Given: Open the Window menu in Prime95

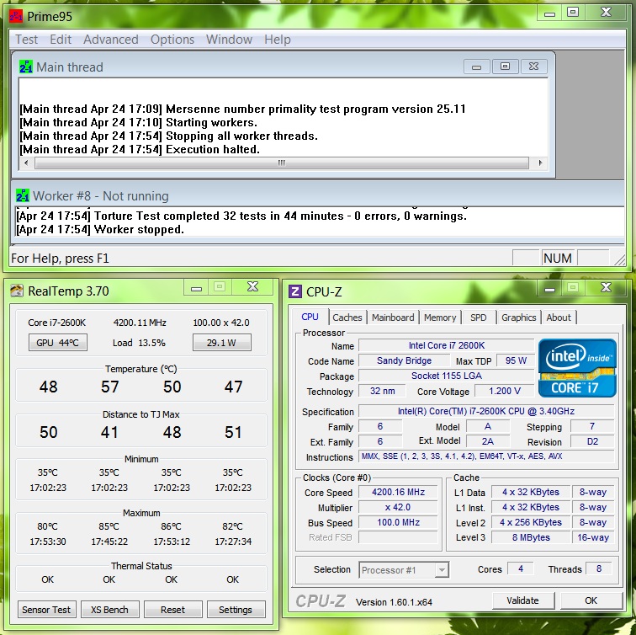Looking at the screenshot, I should tap(229, 40).
